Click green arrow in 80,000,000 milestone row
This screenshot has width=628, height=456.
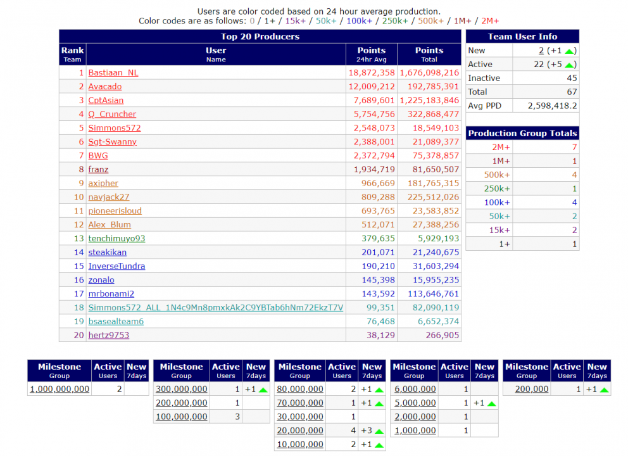[x=379, y=389]
